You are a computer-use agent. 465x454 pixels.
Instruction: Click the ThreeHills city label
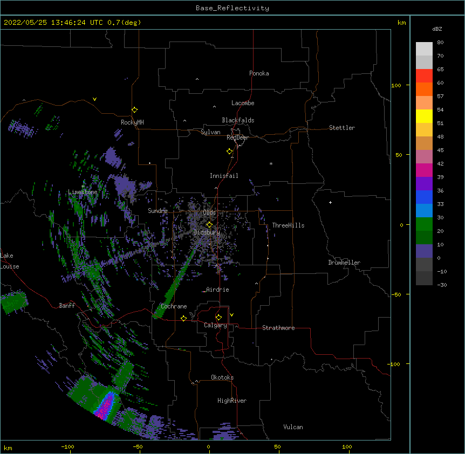pyautogui.click(x=288, y=225)
